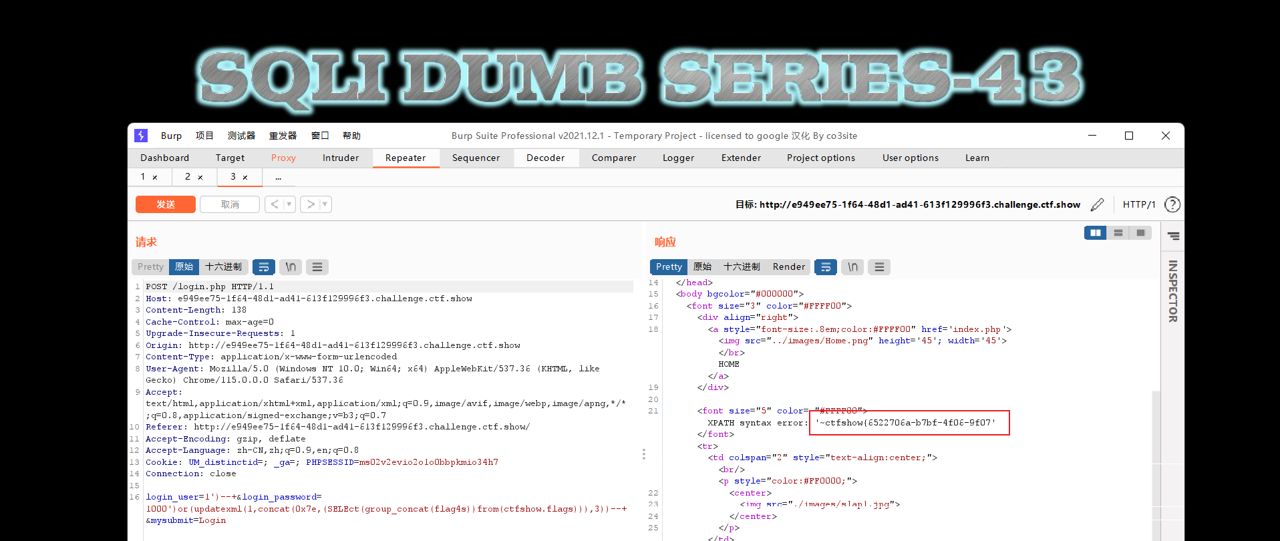Go back to previous request in history

click(x=275, y=204)
